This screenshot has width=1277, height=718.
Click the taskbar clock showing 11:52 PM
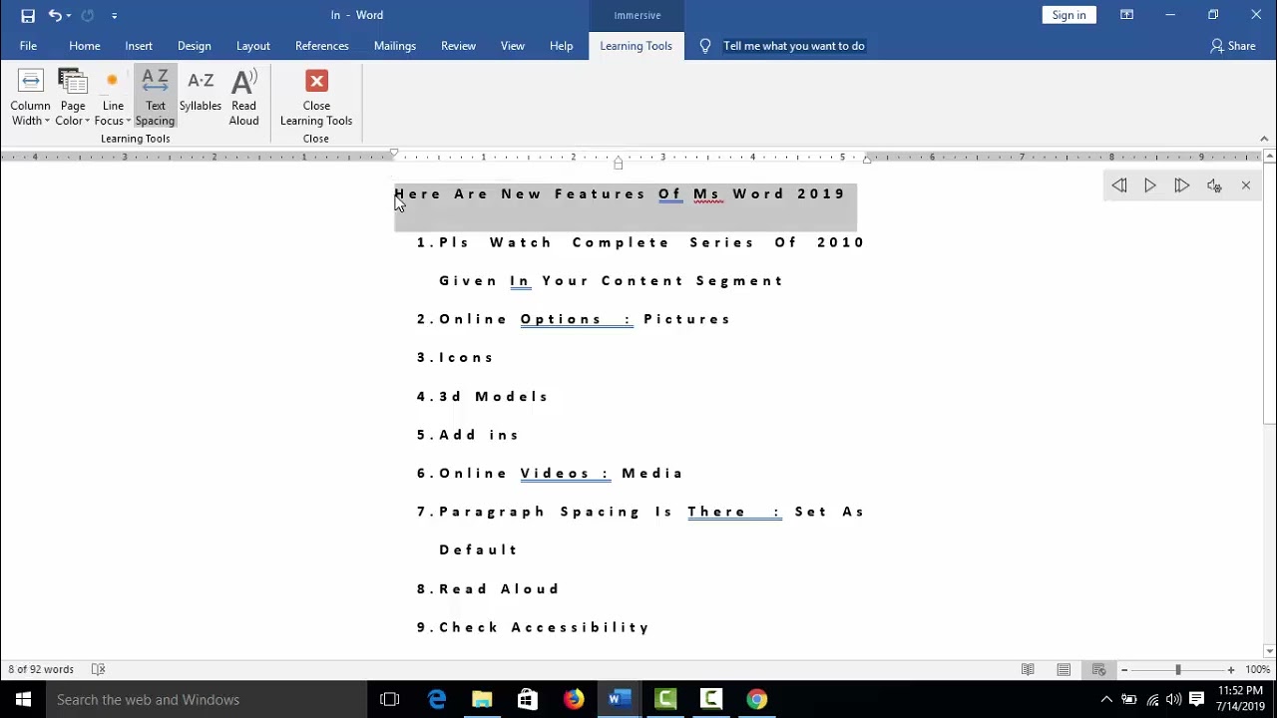1240,699
